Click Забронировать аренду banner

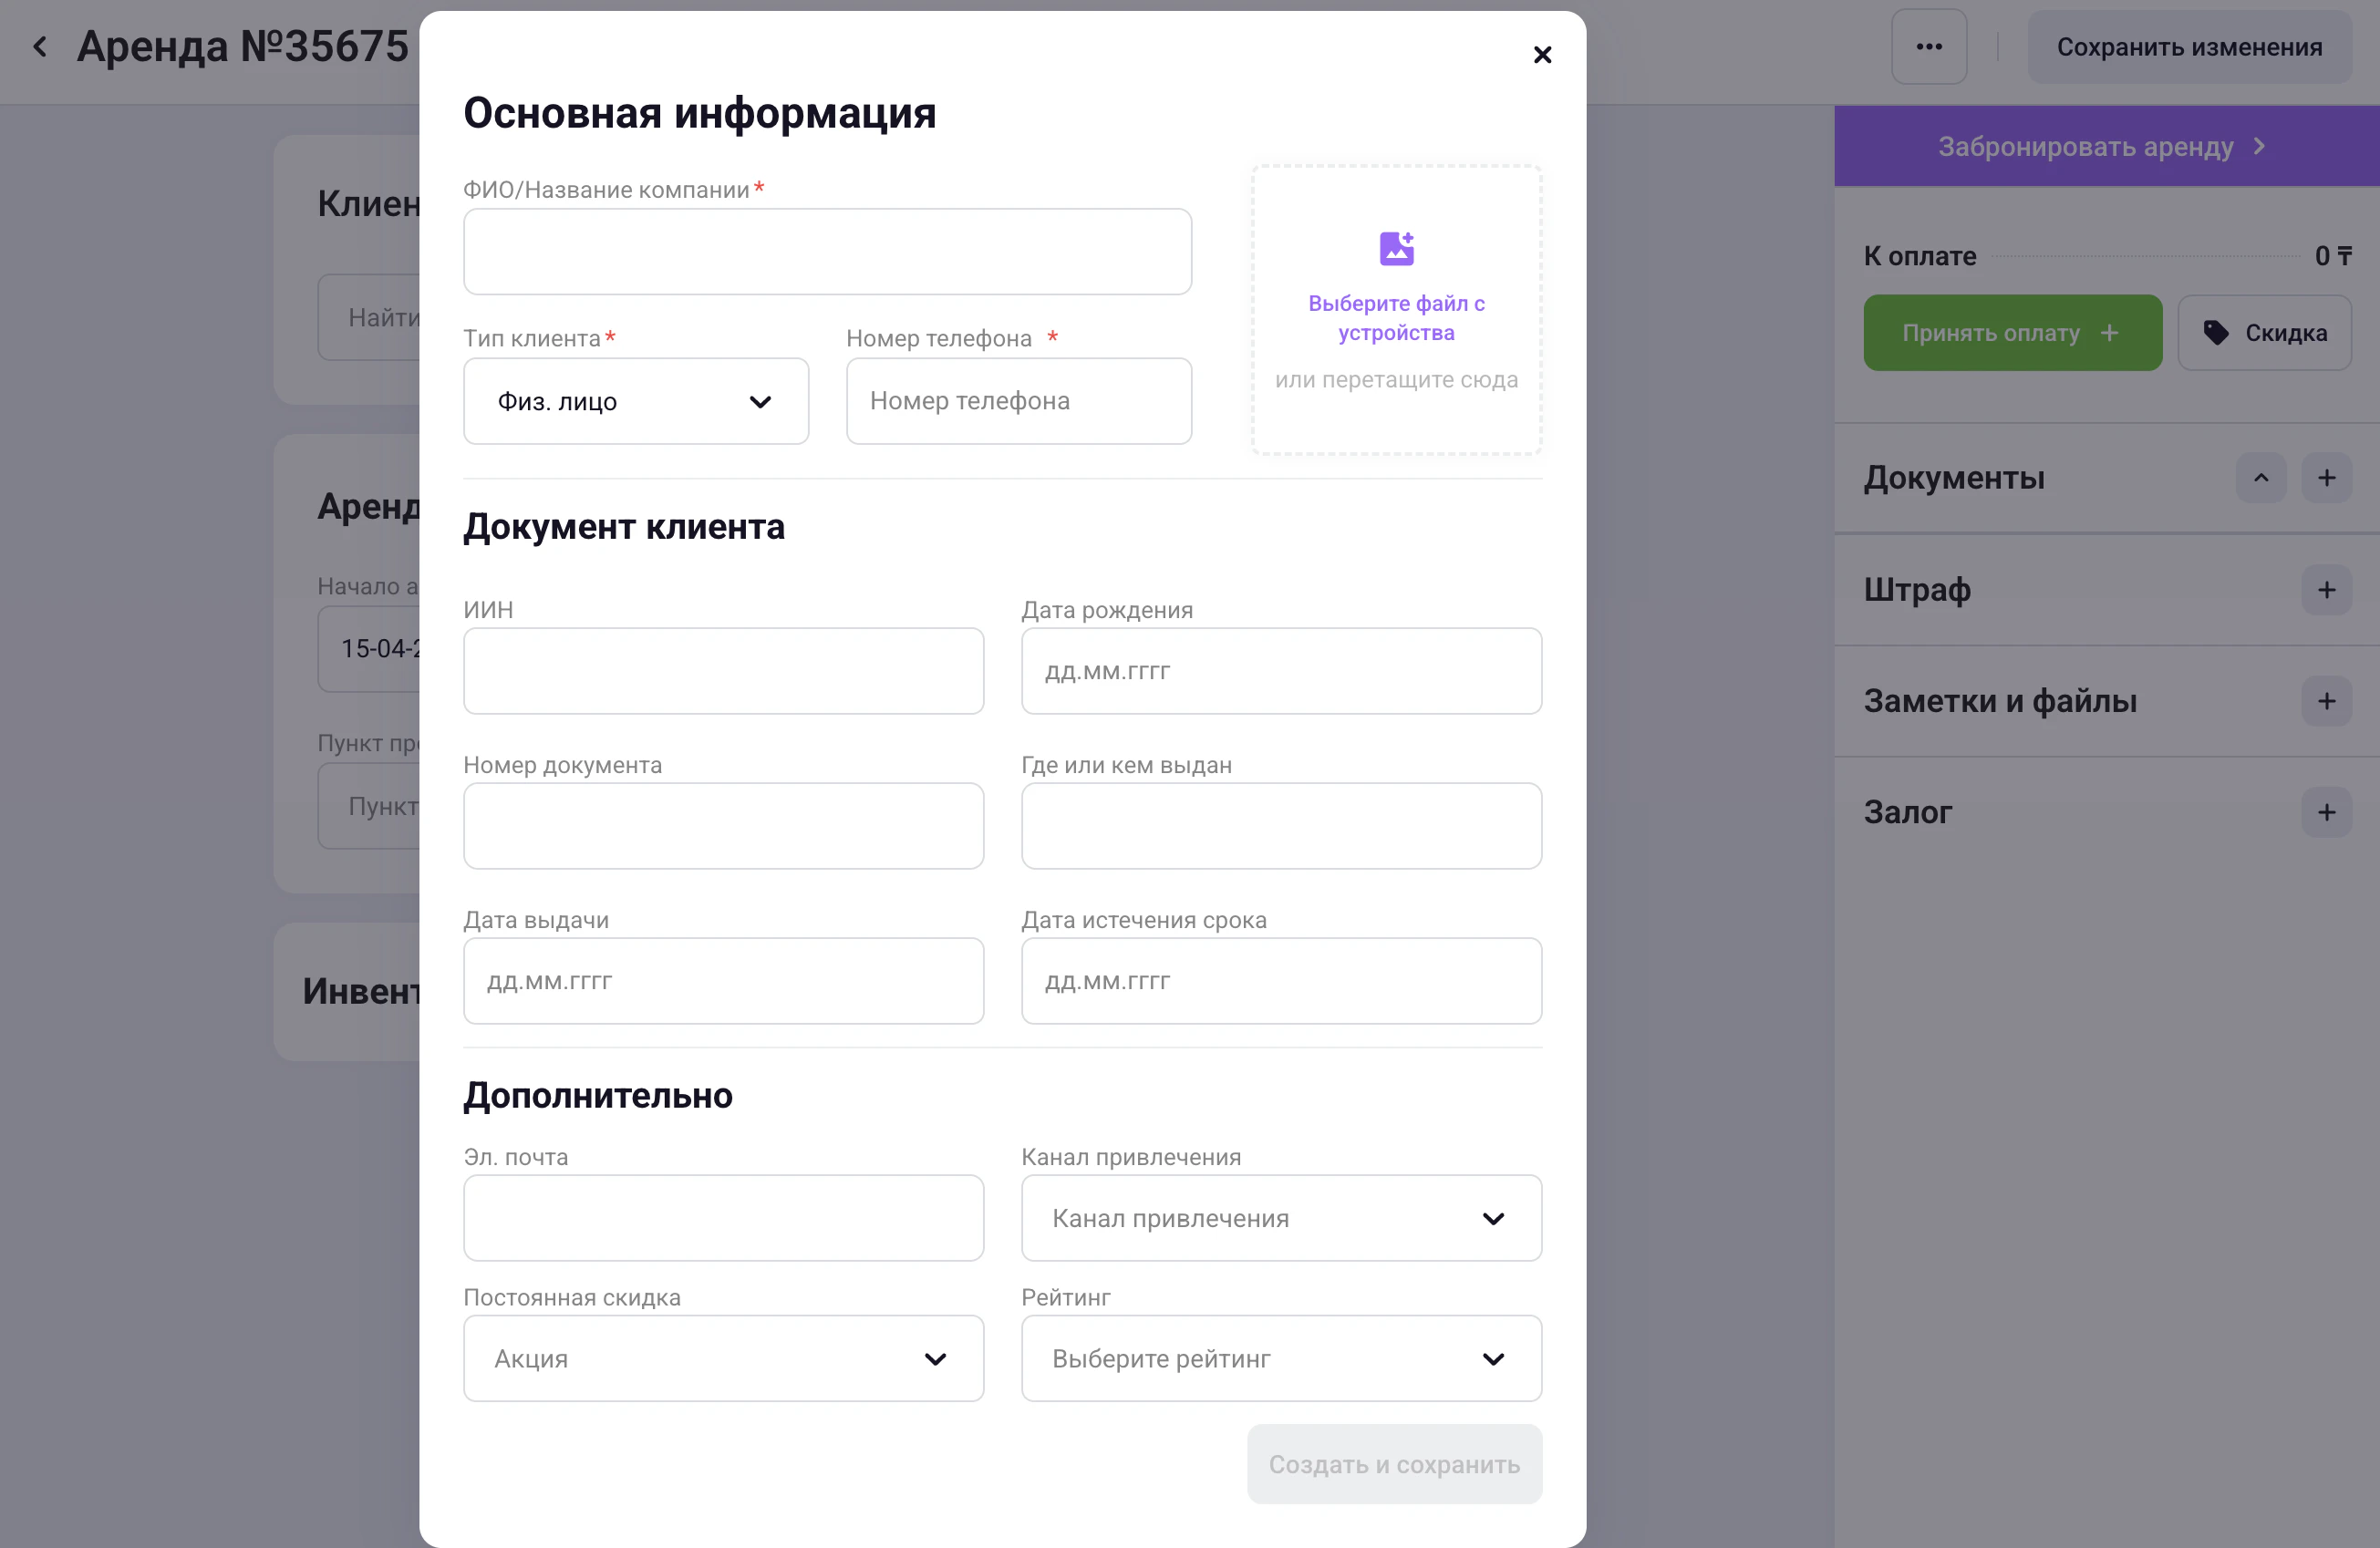2100,147
